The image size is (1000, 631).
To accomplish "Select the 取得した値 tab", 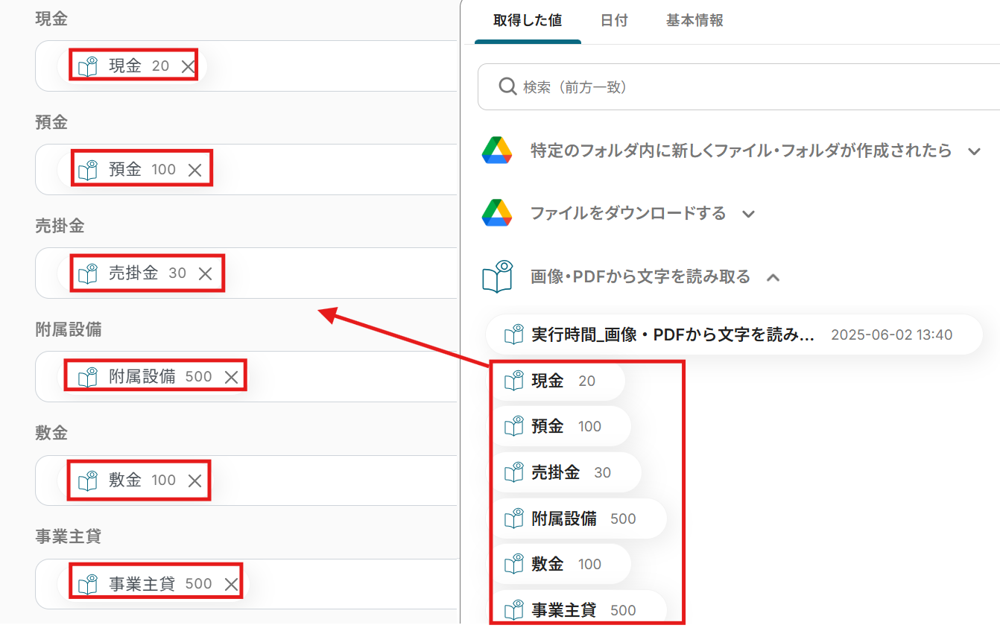I will (528, 21).
